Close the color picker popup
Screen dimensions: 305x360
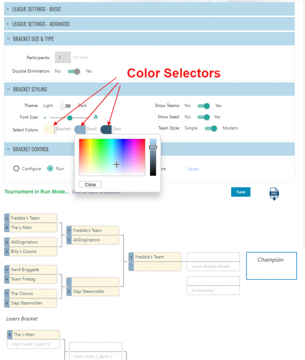[90, 184]
